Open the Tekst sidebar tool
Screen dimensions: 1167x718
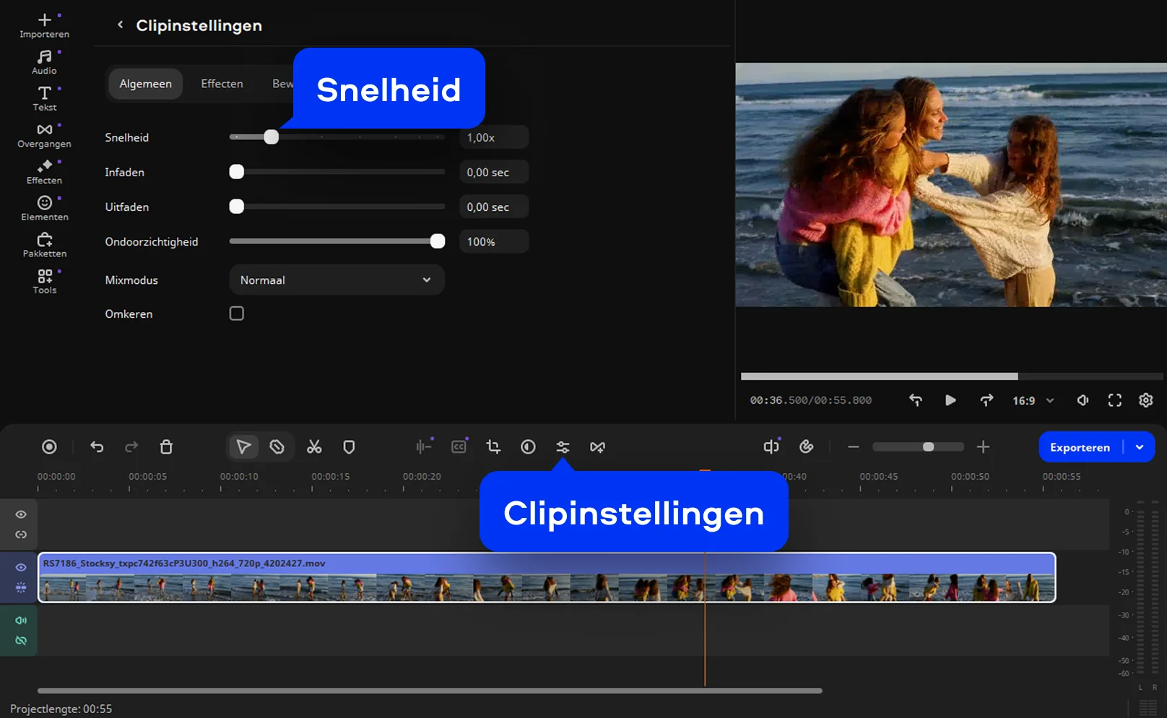click(45, 98)
